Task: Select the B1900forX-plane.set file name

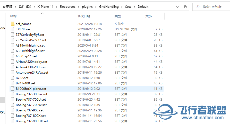Action: 31,89
